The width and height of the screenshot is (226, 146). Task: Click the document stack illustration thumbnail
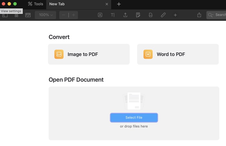[x=134, y=101]
